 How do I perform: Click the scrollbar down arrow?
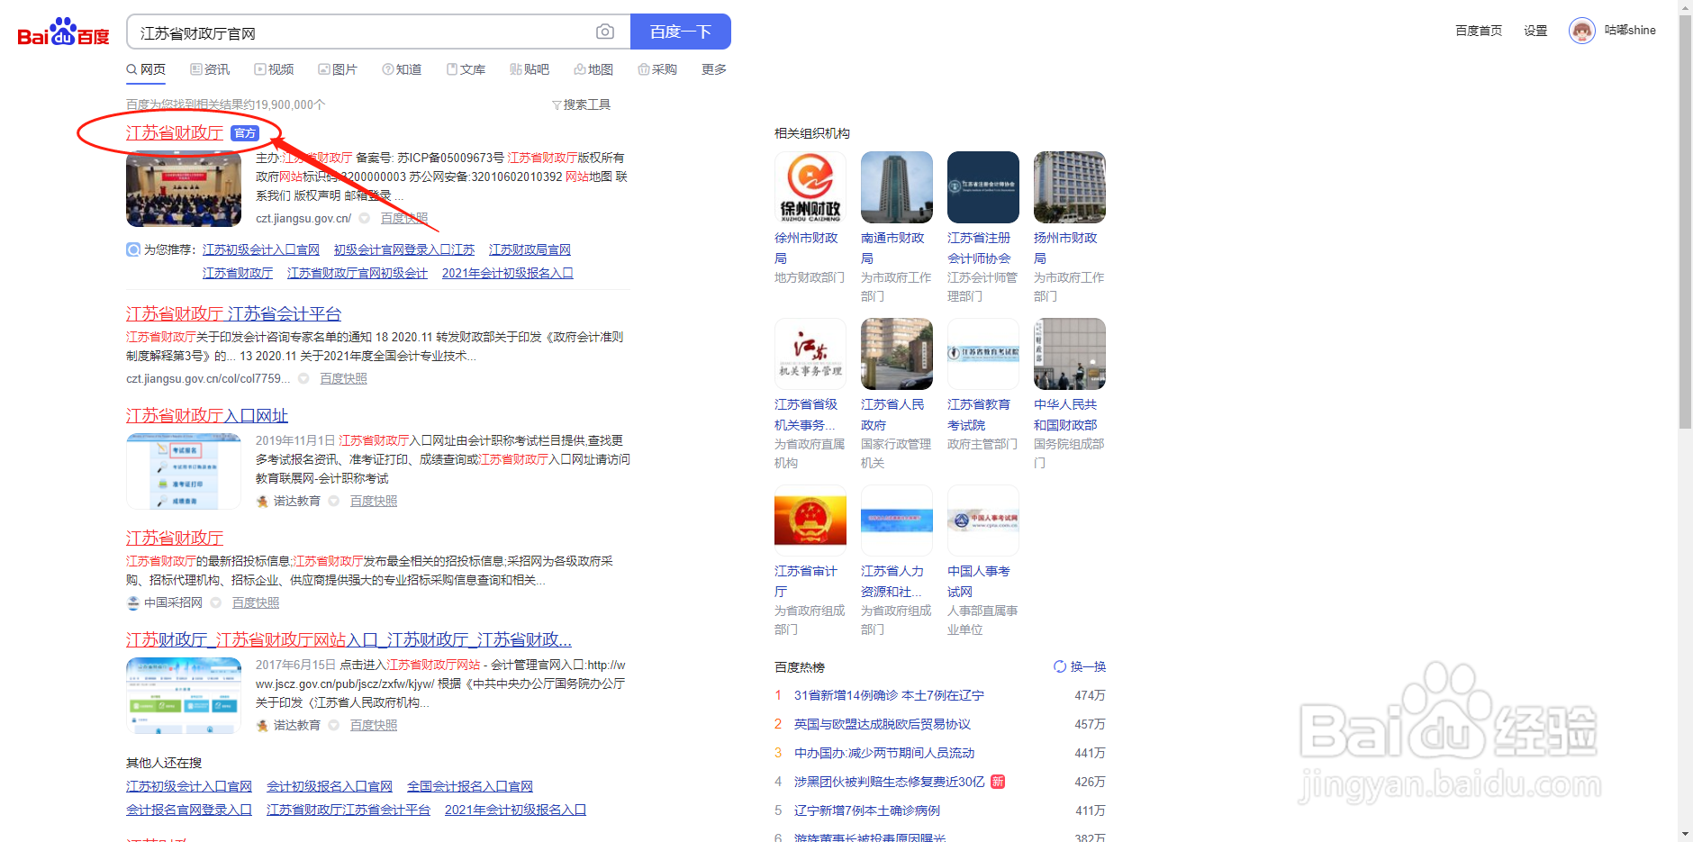coord(1685,835)
